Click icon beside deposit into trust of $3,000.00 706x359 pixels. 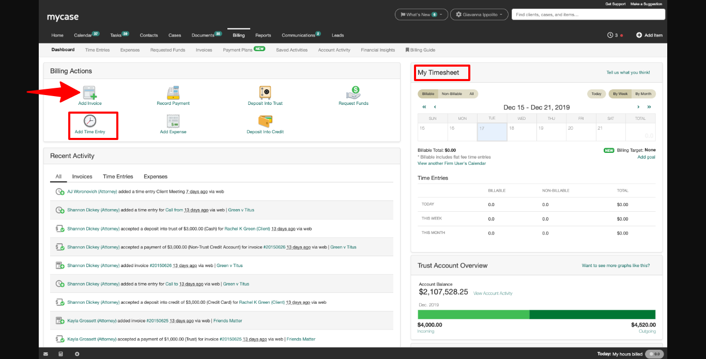click(60, 229)
